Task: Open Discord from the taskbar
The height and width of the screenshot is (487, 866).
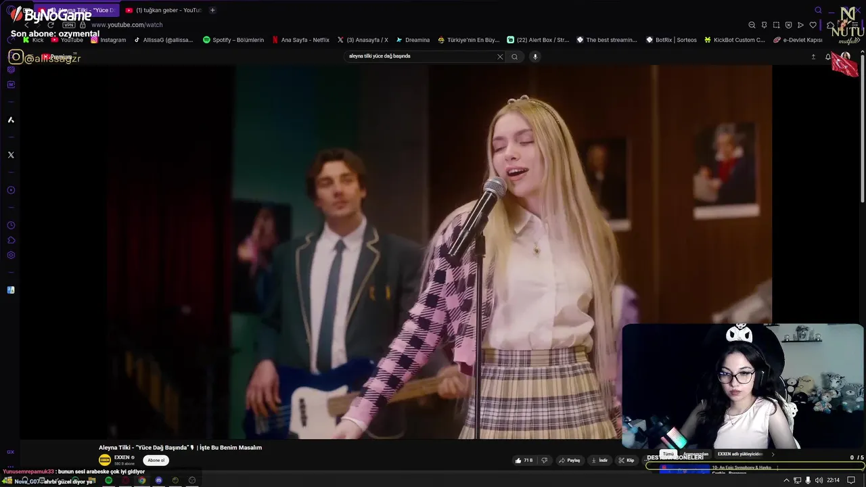Action: [x=159, y=480]
